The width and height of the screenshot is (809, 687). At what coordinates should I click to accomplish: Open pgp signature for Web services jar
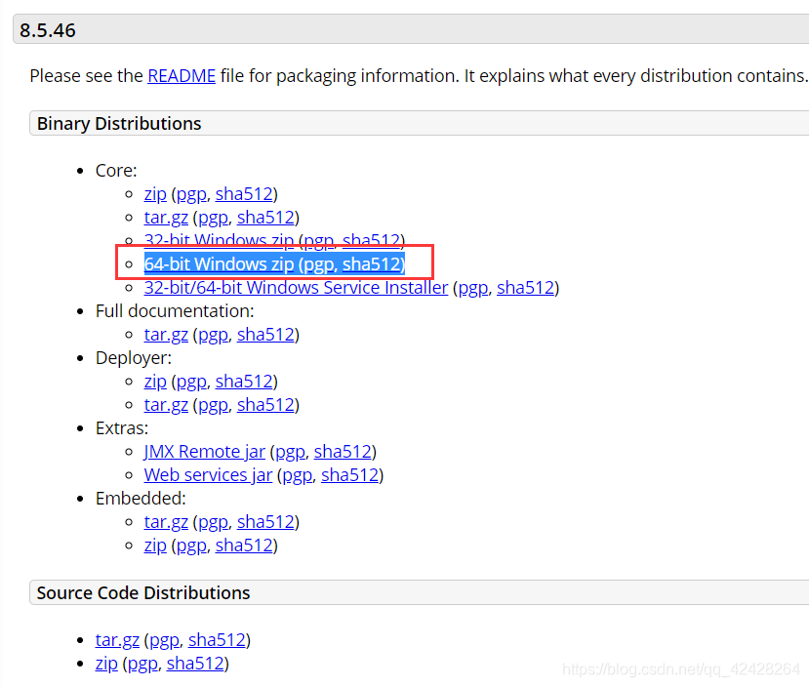click(298, 475)
